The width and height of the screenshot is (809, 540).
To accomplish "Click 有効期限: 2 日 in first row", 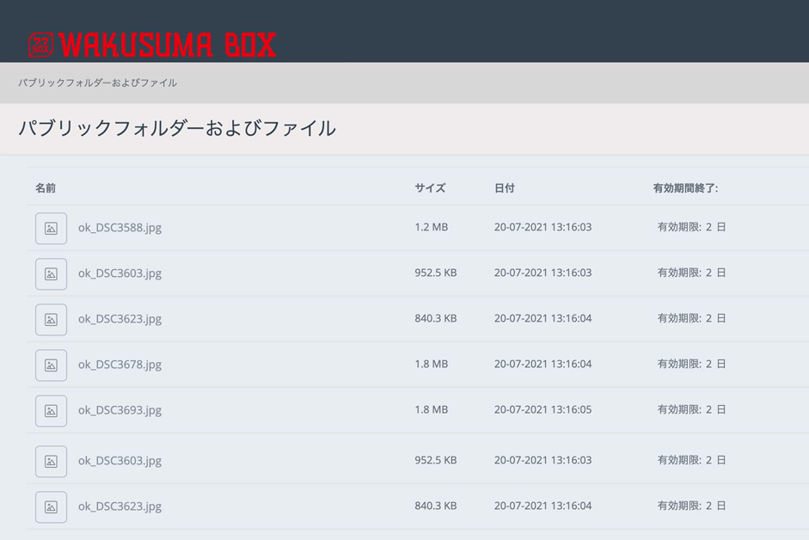I will [691, 227].
